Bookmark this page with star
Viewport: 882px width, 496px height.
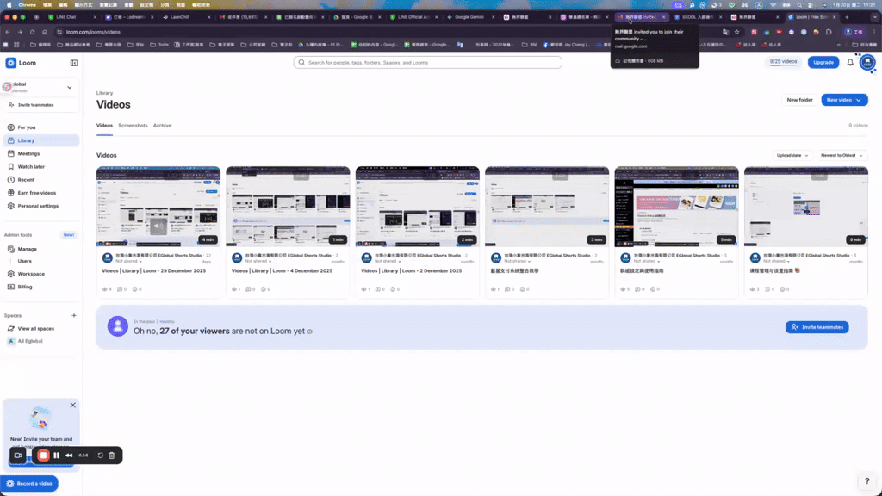[737, 32]
